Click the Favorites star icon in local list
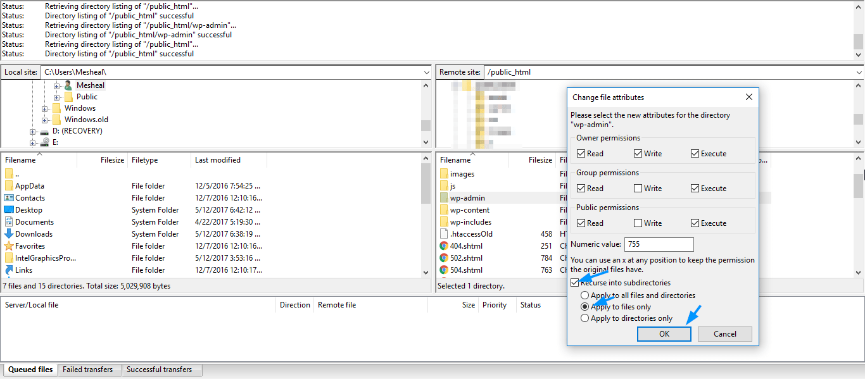 tap(9, 246)
